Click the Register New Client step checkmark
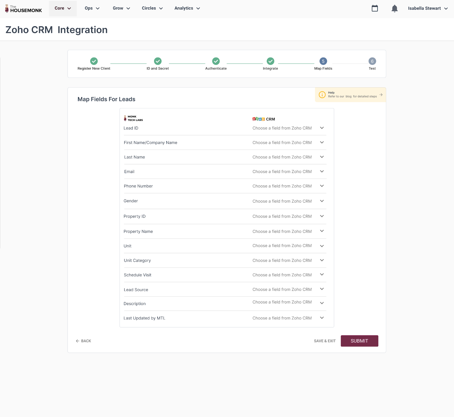 pos(94,61)
